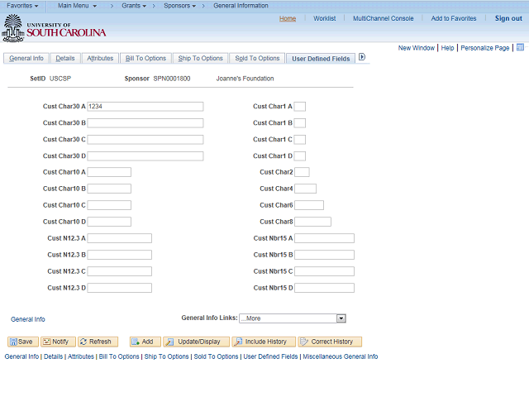Click the Cust N12.3 A input field

tap(119, 238)
